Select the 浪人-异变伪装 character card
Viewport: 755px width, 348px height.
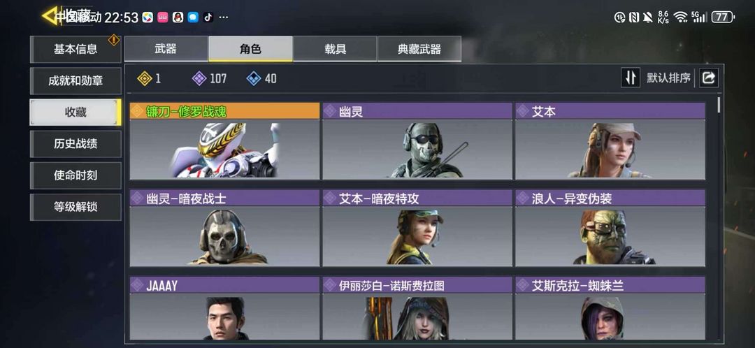coord(610,228)
